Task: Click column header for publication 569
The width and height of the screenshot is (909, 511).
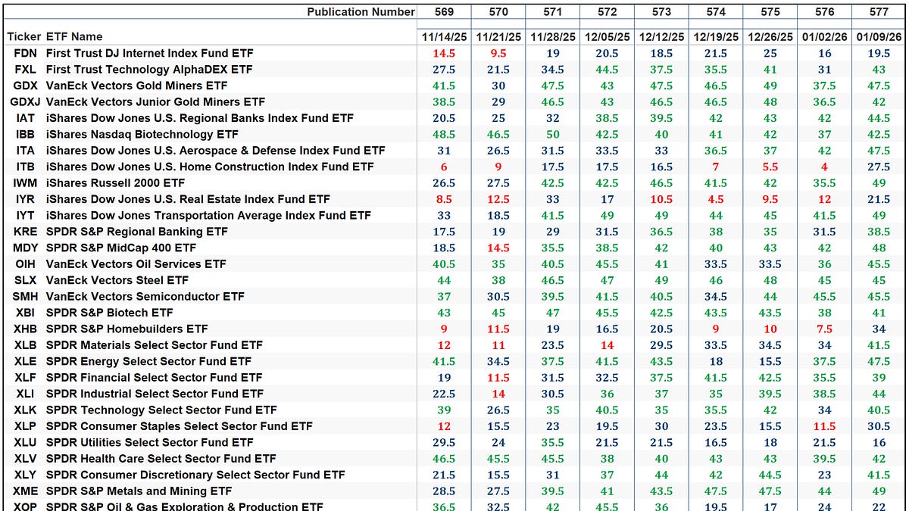Action: (445, 12)
